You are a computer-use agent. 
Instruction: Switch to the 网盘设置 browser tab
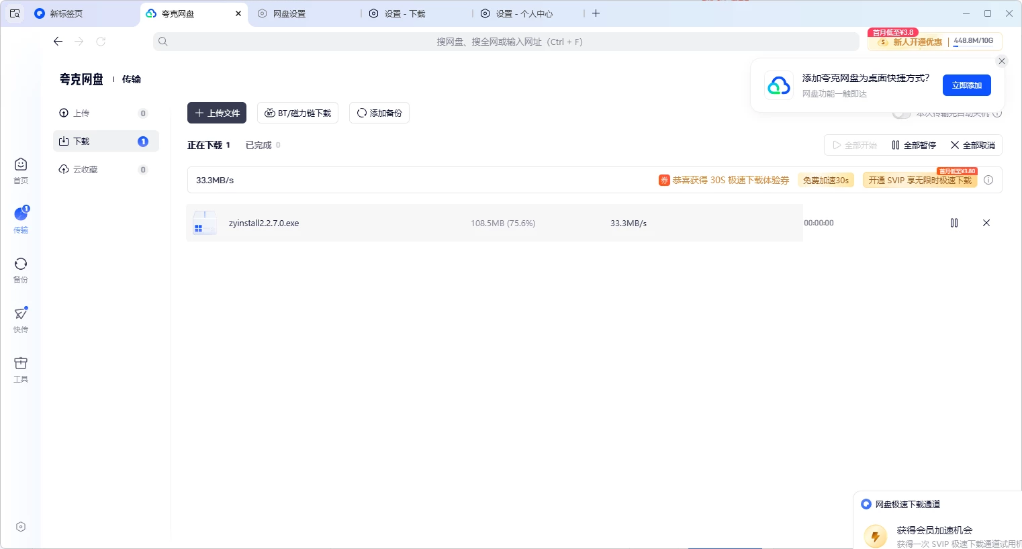(289, 13)
